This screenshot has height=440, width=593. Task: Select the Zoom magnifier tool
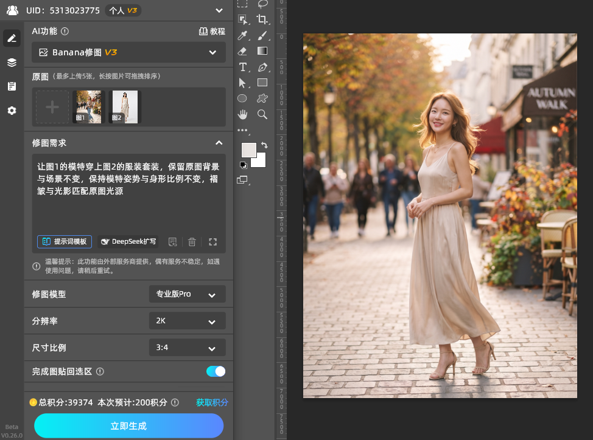pyautogui.click(x=262, y=114)
